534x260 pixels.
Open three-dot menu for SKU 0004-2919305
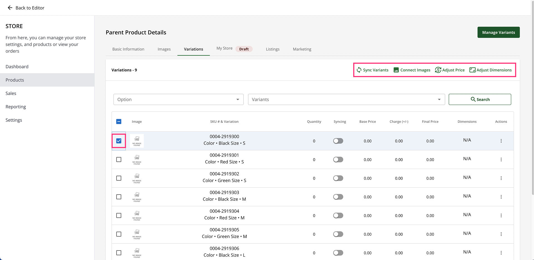(x=501, y=234)
